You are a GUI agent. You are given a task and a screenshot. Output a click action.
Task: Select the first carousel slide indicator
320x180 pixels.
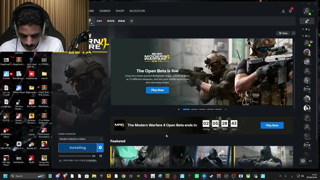[x=186, y=109]
